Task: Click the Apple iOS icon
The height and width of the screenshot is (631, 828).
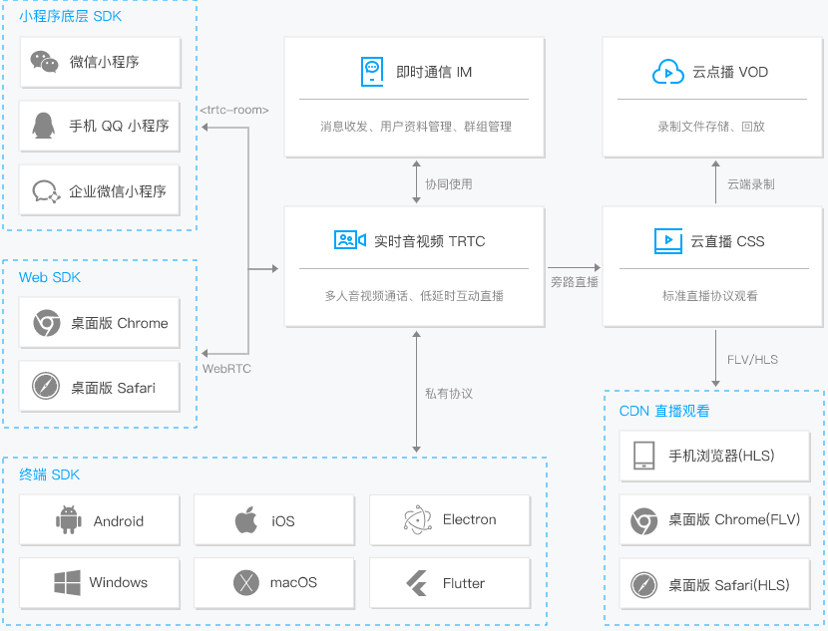Action: pyautogui.click(x=246, y=519)
